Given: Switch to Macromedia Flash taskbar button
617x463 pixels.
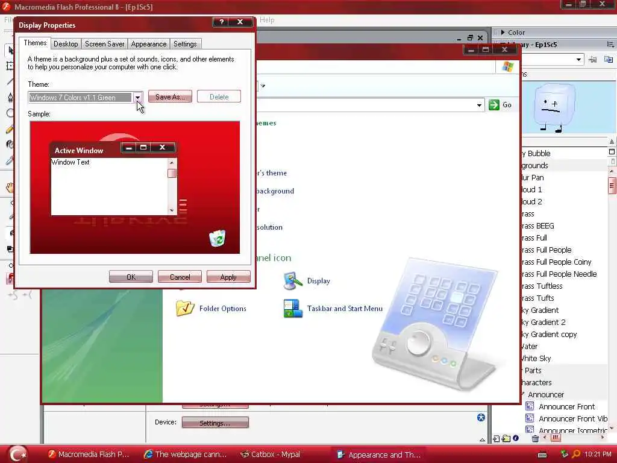Looking at the screenshot, I should click(89, 455).
